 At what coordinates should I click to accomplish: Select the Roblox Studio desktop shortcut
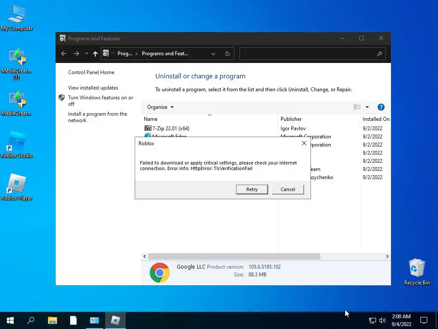click(x=17, y=144)
